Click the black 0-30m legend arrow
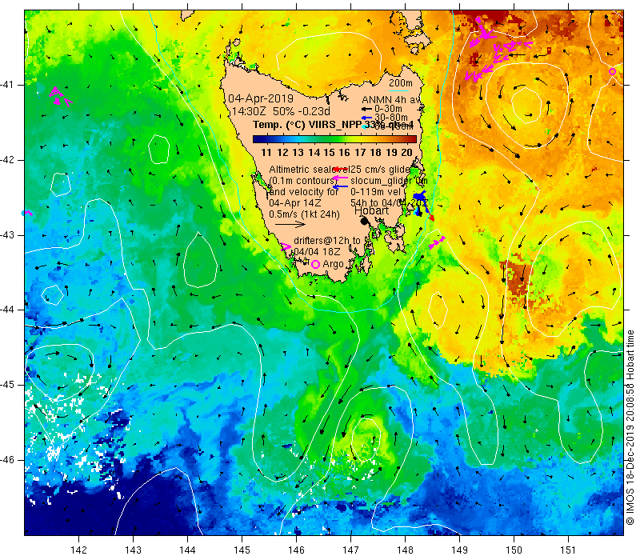This screenshot has height=560, width=640. 366,109
